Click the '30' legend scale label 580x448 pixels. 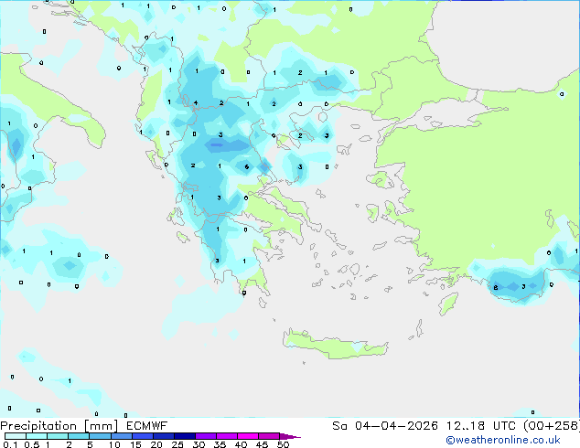click(199, 444)
